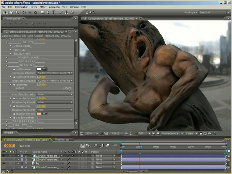Select the Pan Behind tool
This screenshot has height=174, width=232.
36,12
